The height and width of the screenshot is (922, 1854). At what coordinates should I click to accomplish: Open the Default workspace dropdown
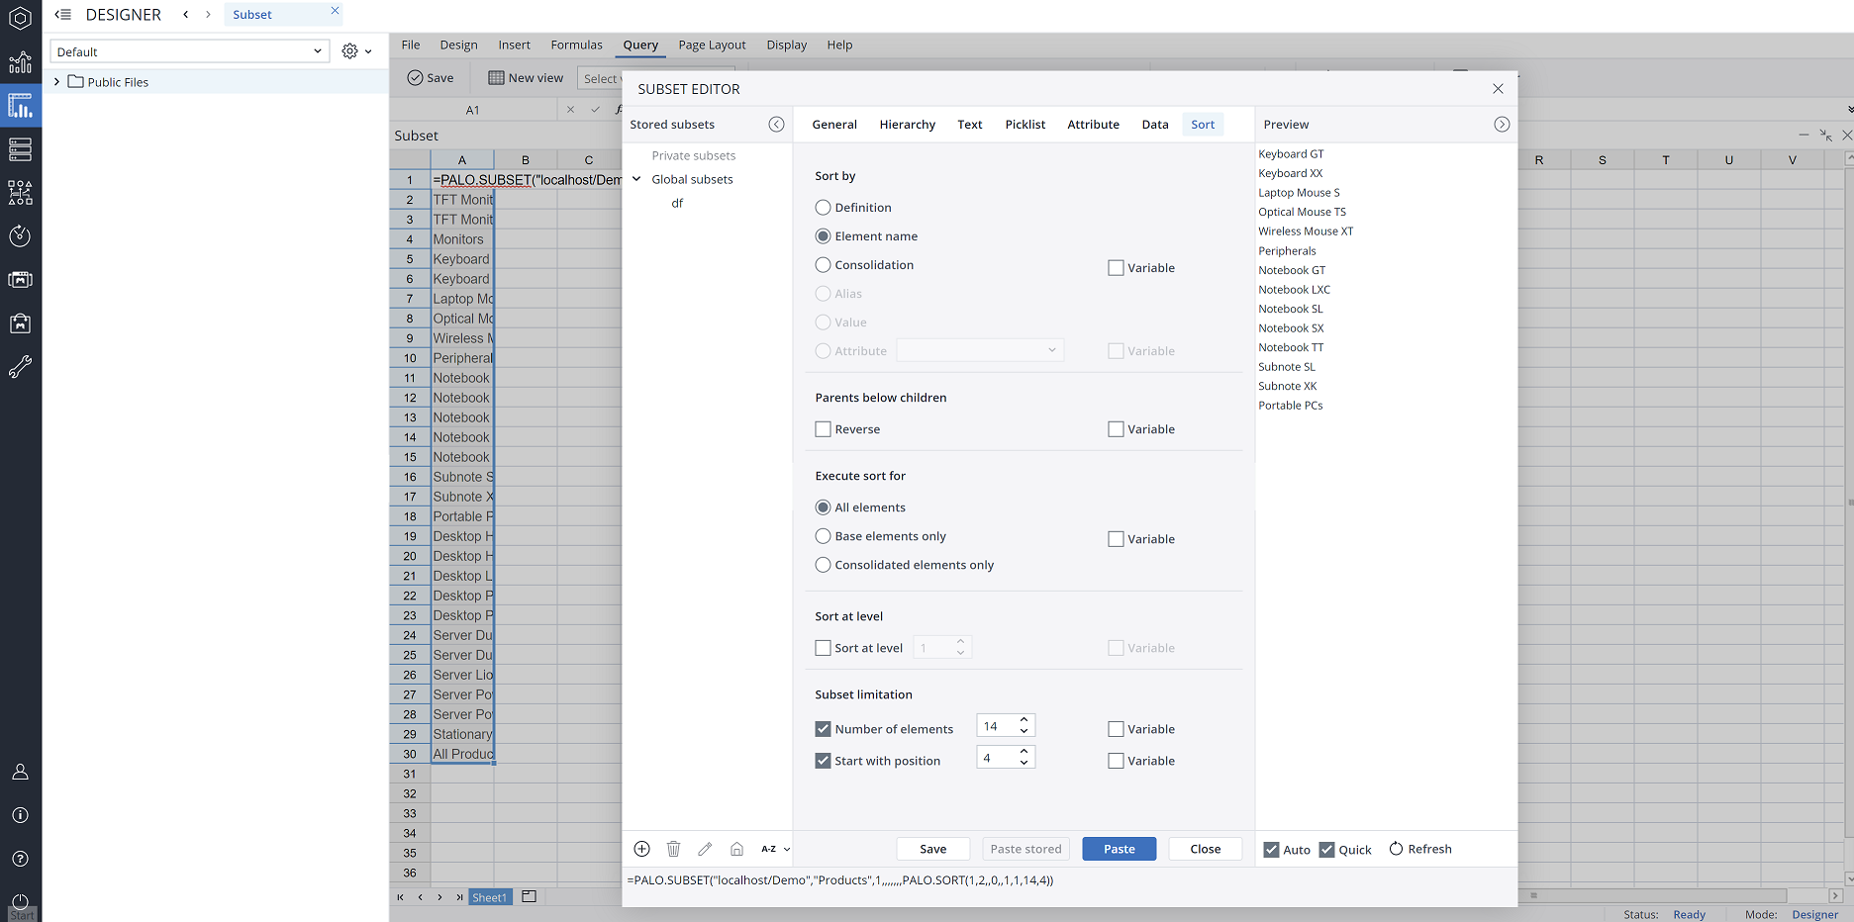[316, 50]
